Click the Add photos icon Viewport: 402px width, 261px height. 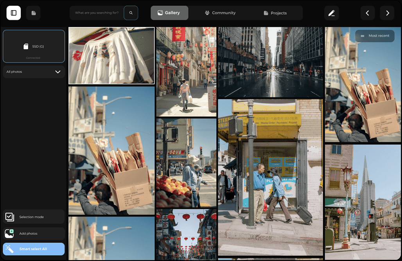[9, 233]
